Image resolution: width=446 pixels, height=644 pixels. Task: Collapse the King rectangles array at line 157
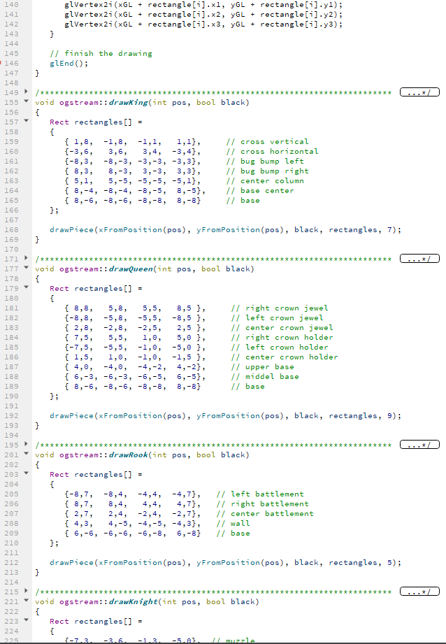click(27, 121)
